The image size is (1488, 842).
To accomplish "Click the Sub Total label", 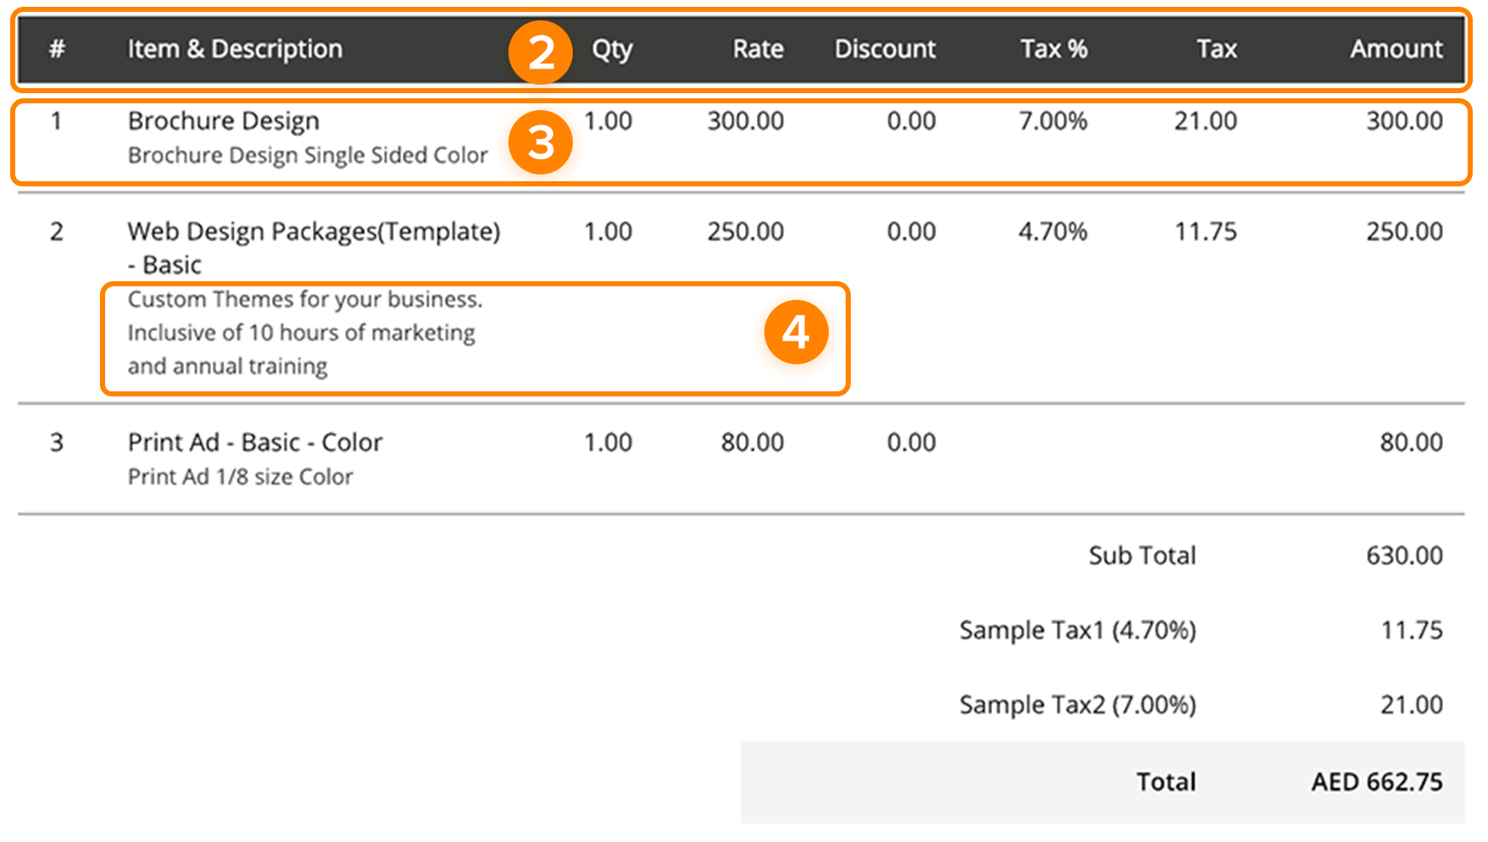I will point(1141,556).
